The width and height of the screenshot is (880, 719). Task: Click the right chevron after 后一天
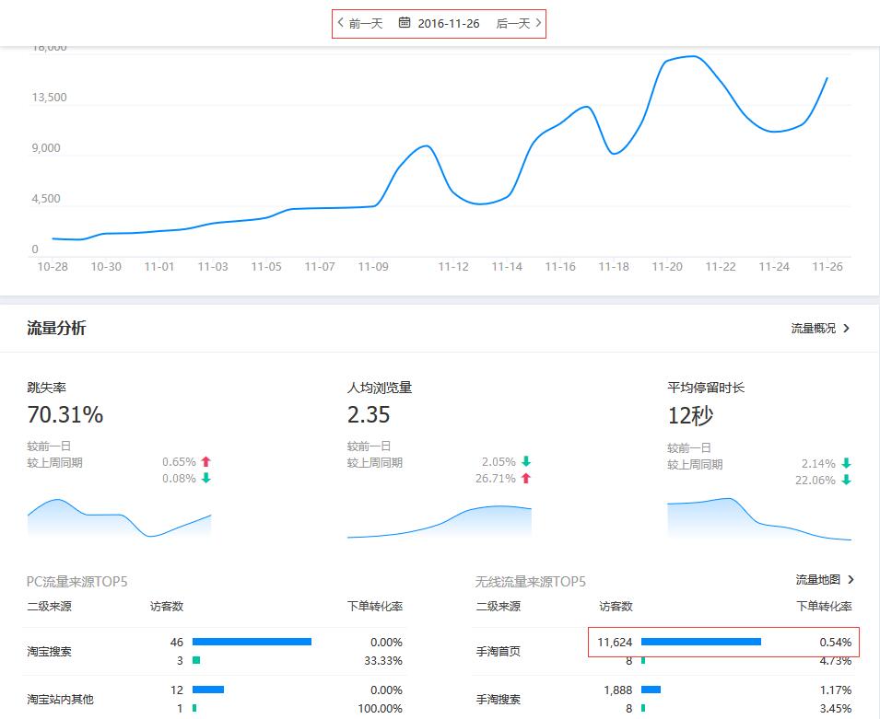540,24
